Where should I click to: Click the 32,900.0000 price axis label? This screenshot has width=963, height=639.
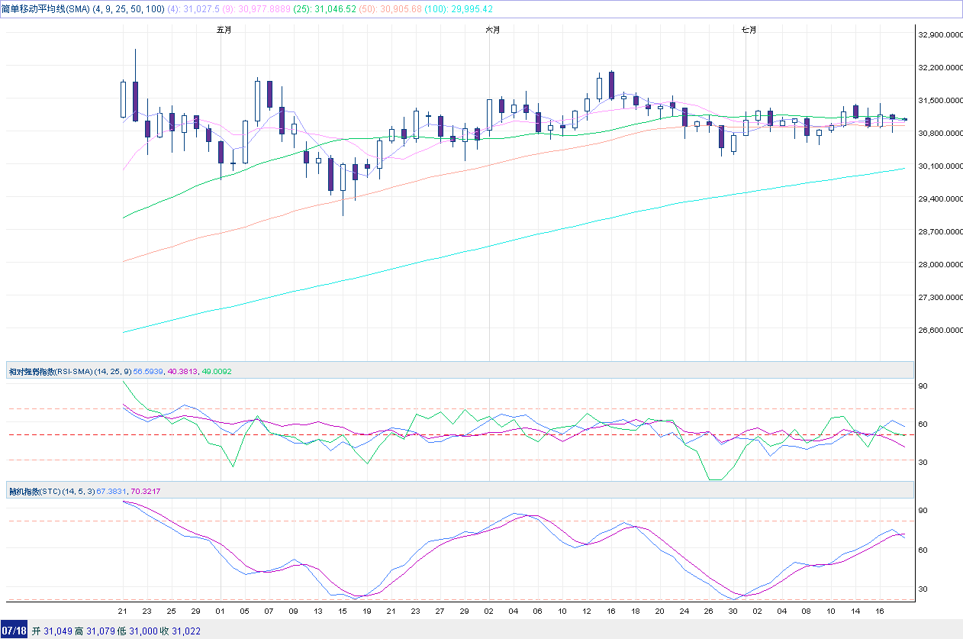tap(940, 34)
